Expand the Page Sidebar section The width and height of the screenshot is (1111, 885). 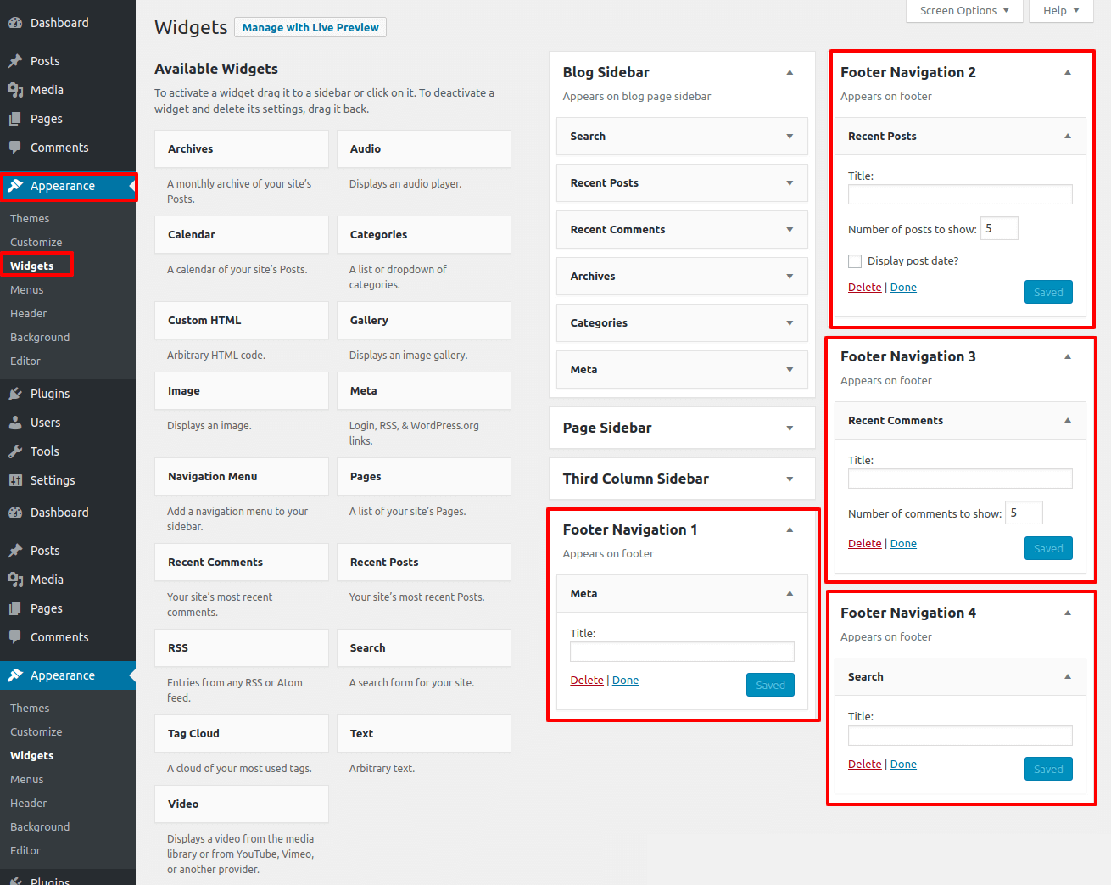790,428
